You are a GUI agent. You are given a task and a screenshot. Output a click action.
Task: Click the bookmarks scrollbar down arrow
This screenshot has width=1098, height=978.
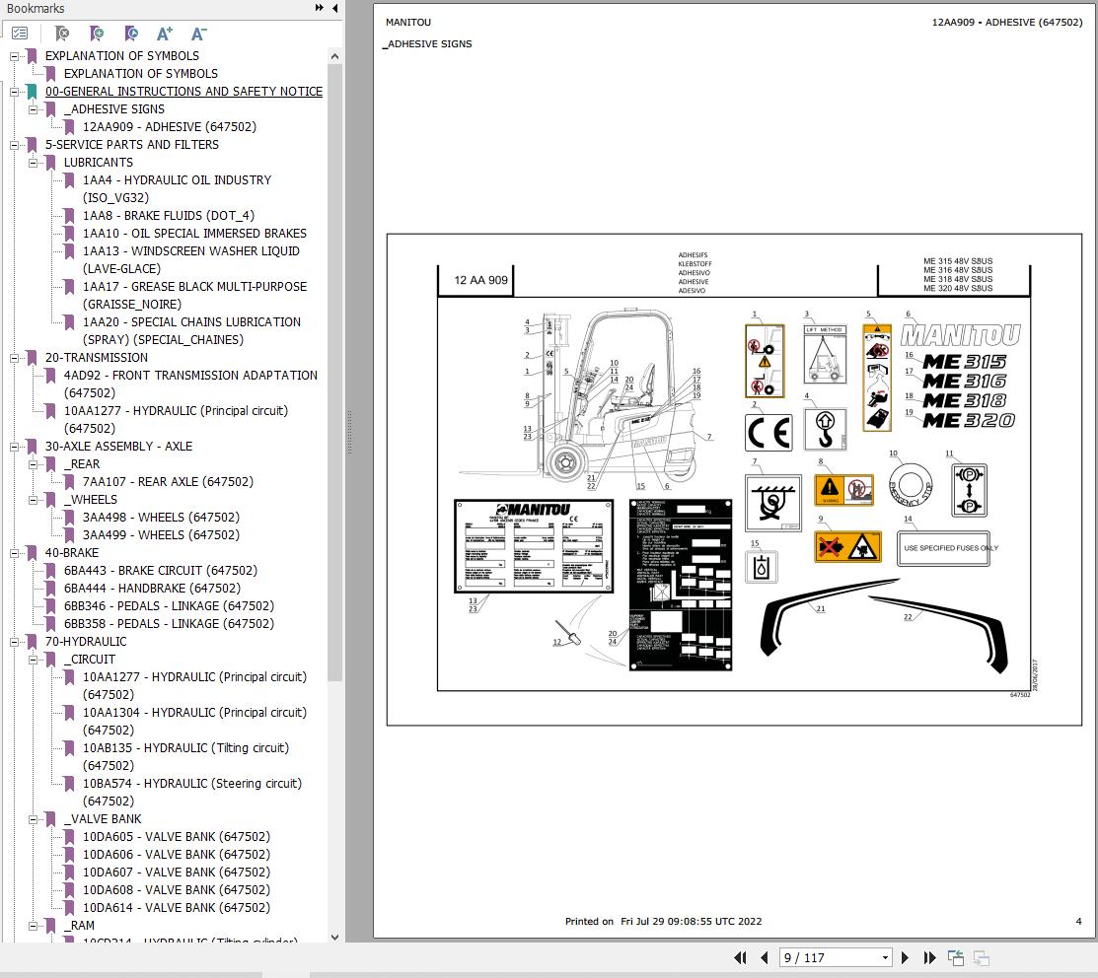tap(334, 938)
